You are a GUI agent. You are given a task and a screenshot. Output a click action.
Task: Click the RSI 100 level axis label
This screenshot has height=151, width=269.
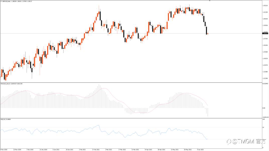coord(264,119)
